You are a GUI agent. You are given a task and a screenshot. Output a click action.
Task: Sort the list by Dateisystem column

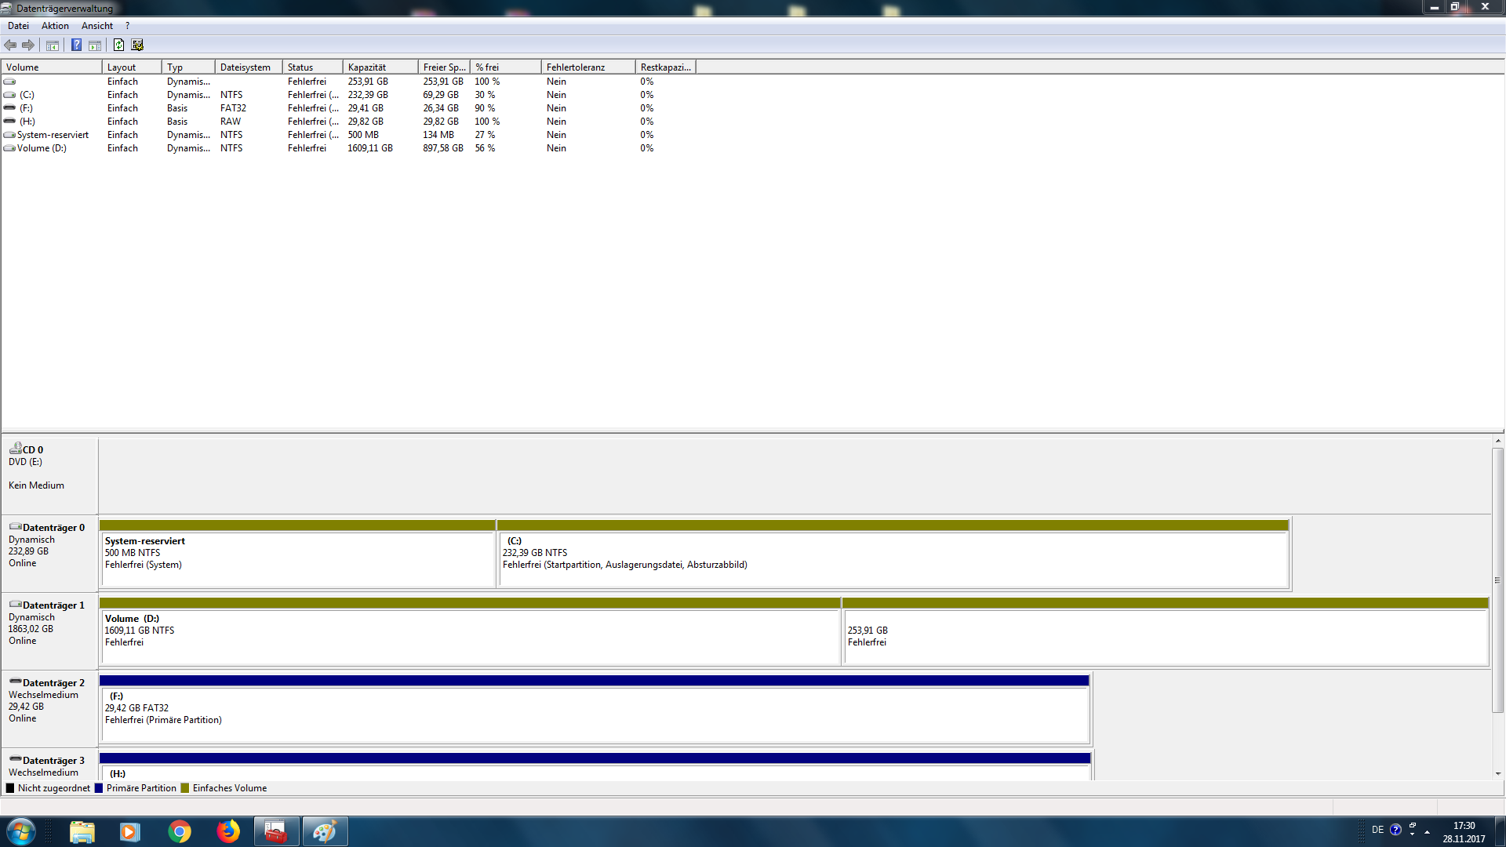pos(247,67)
